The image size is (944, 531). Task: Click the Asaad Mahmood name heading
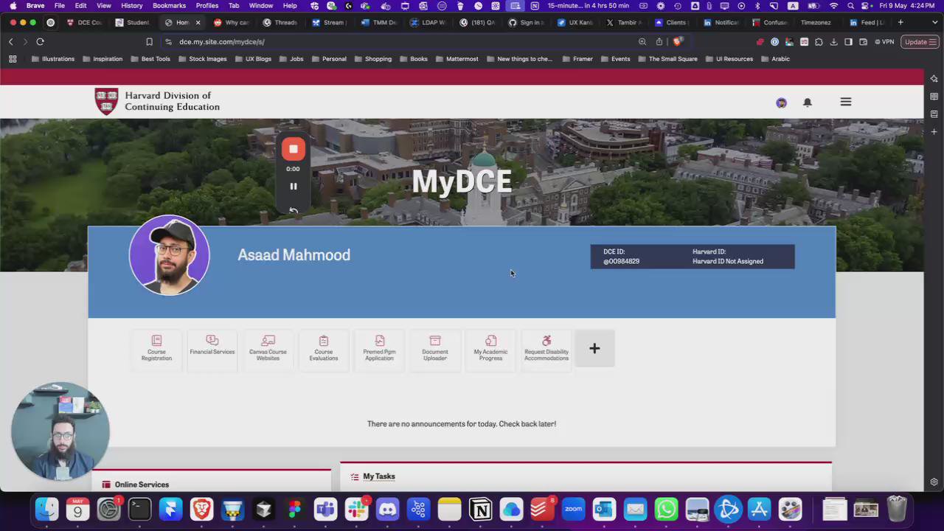(294, 254)
